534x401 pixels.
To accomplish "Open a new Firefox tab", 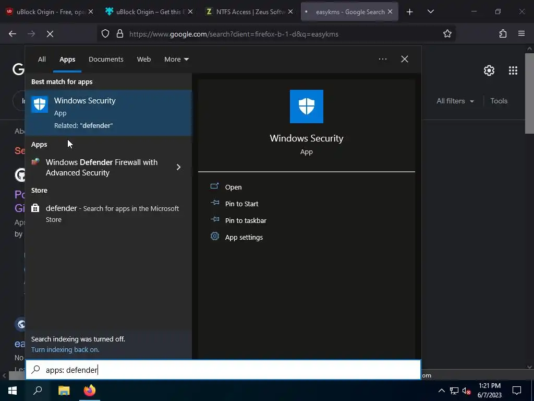I will click(x=410, y=12).
